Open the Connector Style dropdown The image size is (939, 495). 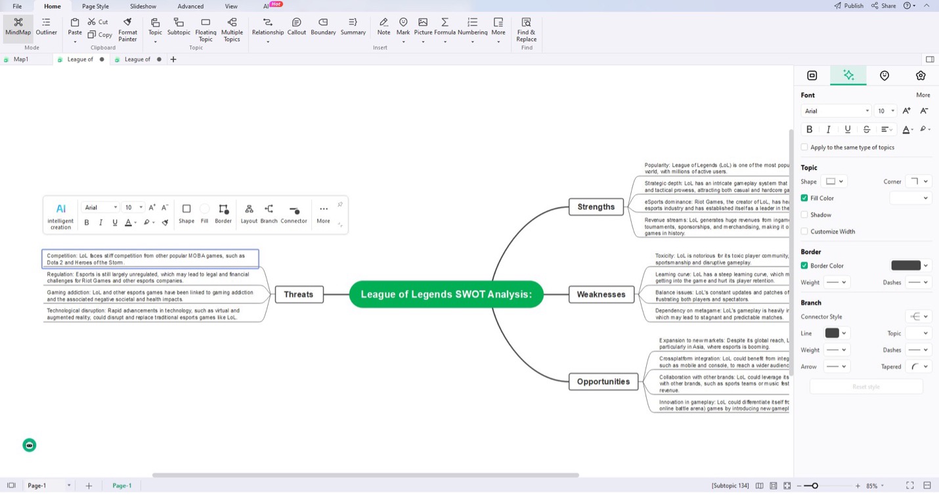pyautogui.click(x=918, y=316)
